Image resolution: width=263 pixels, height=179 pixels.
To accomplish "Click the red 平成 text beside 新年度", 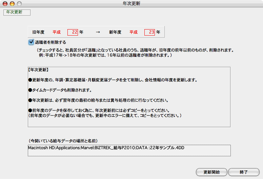I will pos(134,32).
